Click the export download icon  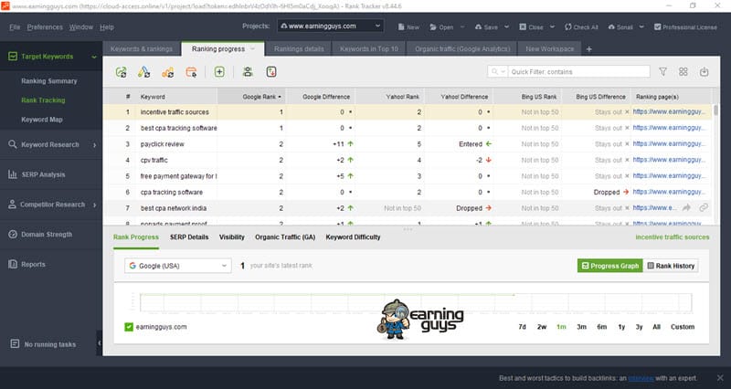704,71
